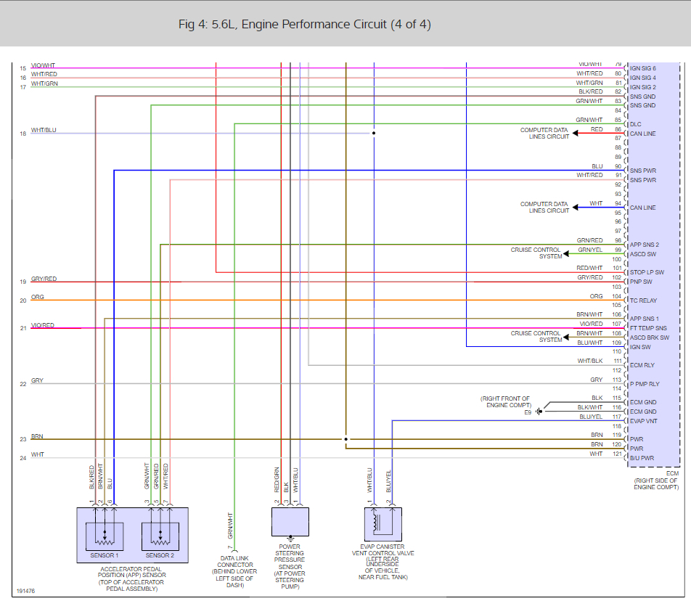Click the GRY wire label at line 22
Viewport: 691px width, 609px height.
(37, 380)
